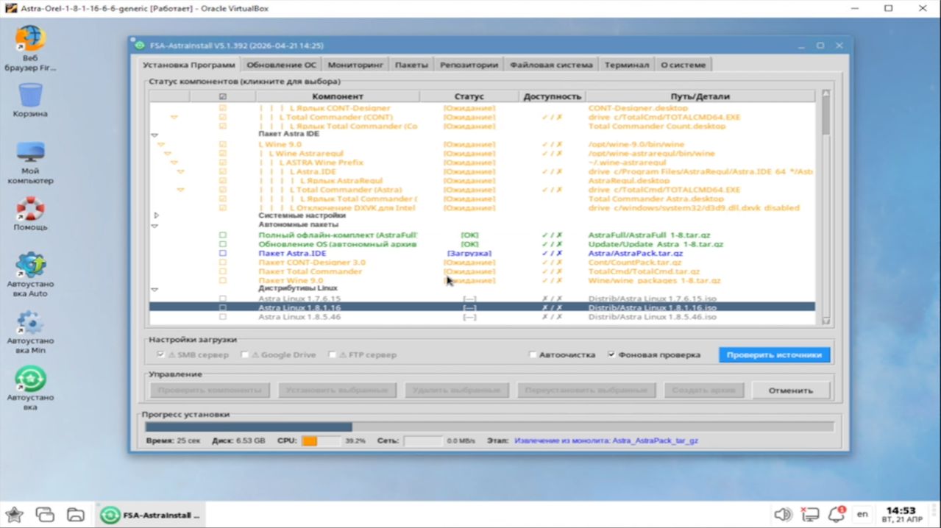Toggle checkbox for Пакет CONT-Designer 3.0
941x528 pixels.
[223, 263]
